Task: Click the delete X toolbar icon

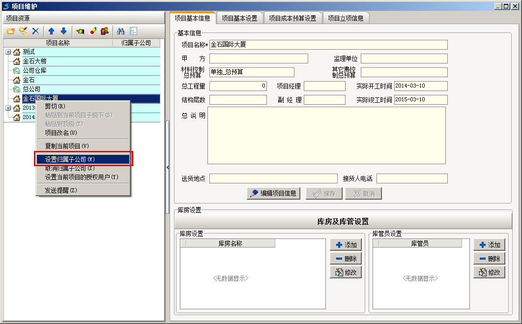Action: pyautogui.click(x=35, y=30)
